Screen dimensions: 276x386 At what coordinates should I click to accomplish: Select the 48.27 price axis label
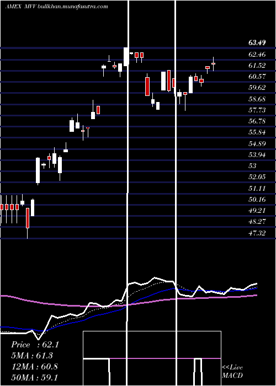tap(257, 222)
